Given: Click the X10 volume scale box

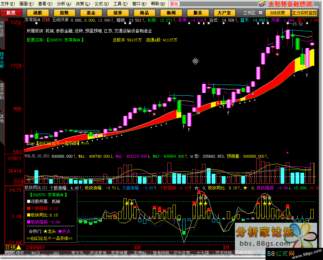Looking at the screenshot, I should 19,181.
